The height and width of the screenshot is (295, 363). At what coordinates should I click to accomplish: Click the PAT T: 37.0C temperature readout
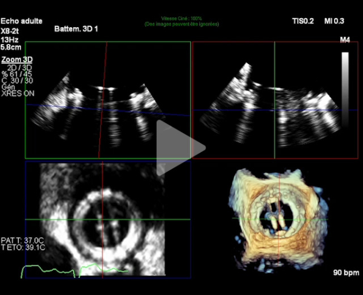(19, 239)
